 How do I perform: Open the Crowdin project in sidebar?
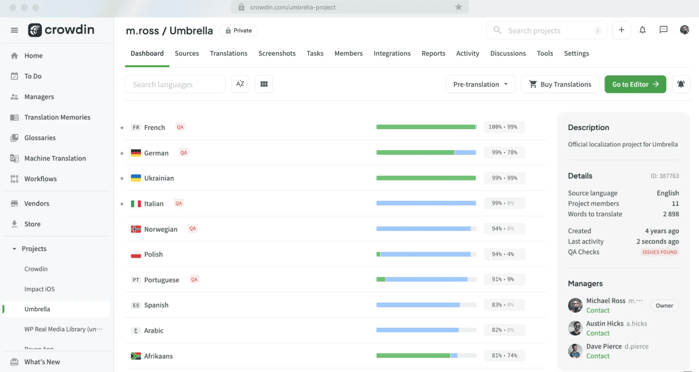[36, 269]
